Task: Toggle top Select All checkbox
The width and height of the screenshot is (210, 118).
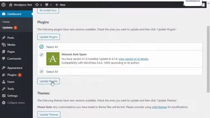Action: (x=41, y=47)
